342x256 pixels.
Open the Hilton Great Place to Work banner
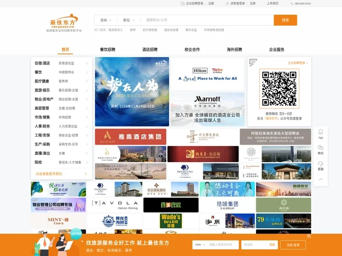point(208,74)
